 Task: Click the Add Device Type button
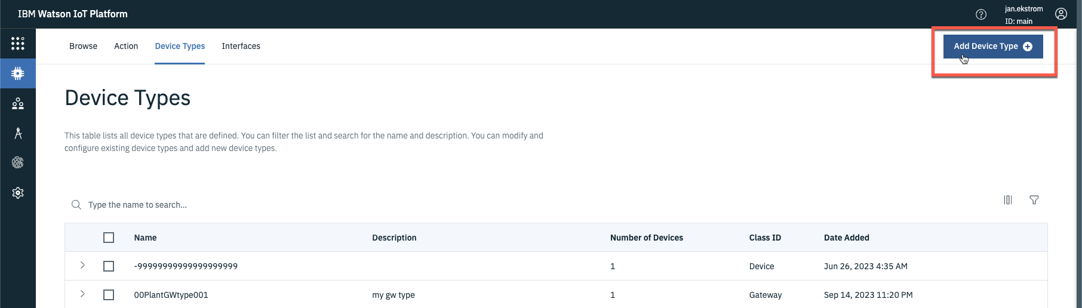[993, 46]
